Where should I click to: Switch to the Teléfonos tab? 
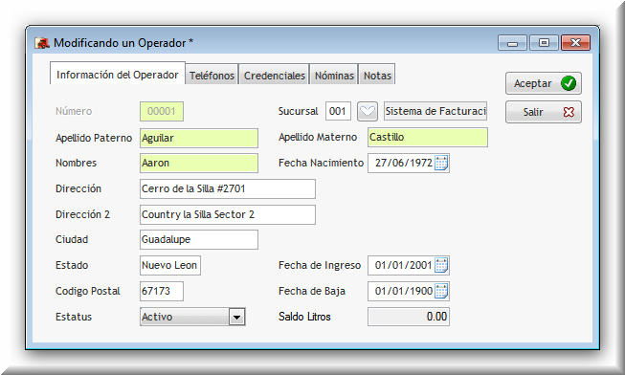(212, 75)
